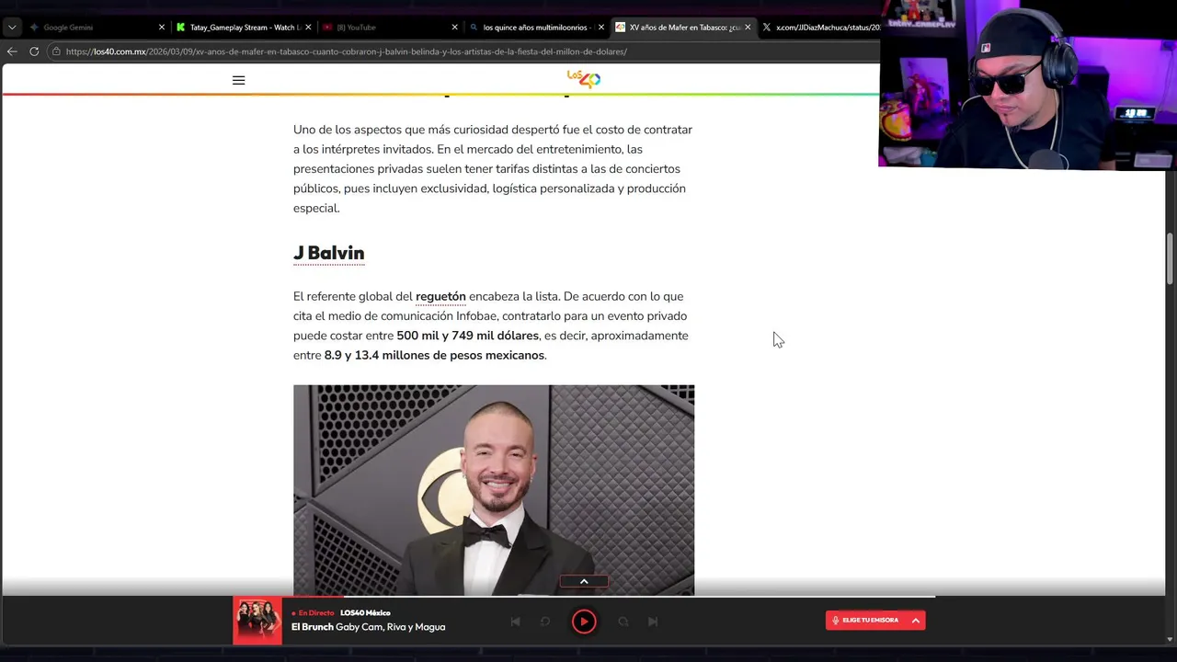Close the YouTube tab

(x=454, y=28)
